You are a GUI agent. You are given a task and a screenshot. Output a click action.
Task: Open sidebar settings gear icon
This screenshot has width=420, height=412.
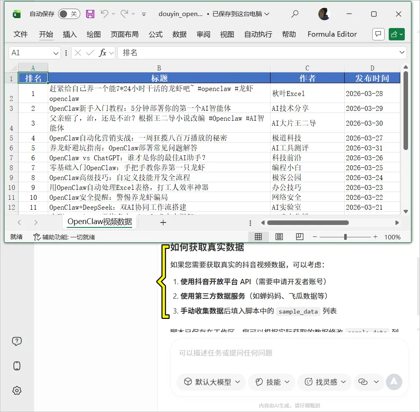click(17, 391)
